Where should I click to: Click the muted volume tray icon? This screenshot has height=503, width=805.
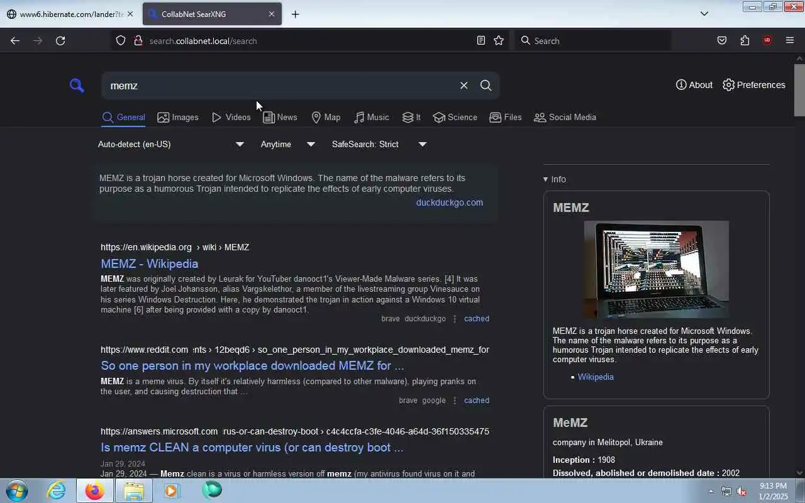(x=742, y=491)
